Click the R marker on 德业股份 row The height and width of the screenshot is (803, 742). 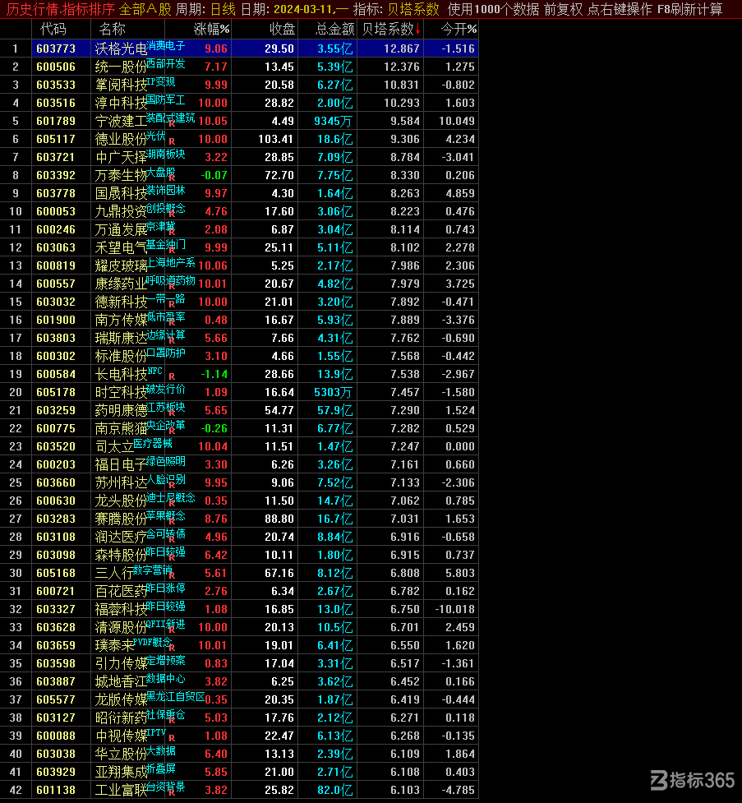click(172, 141)
